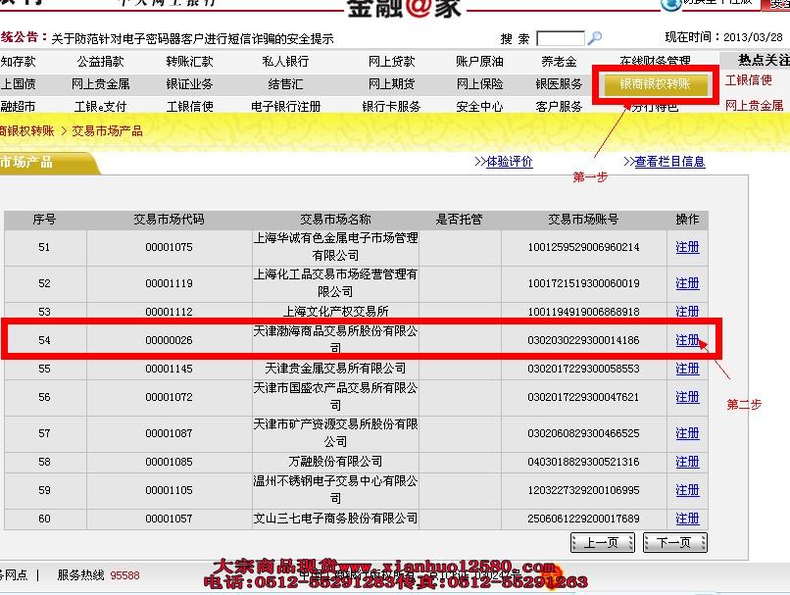Open 安全中心 menu item

[x=479, y=107]
